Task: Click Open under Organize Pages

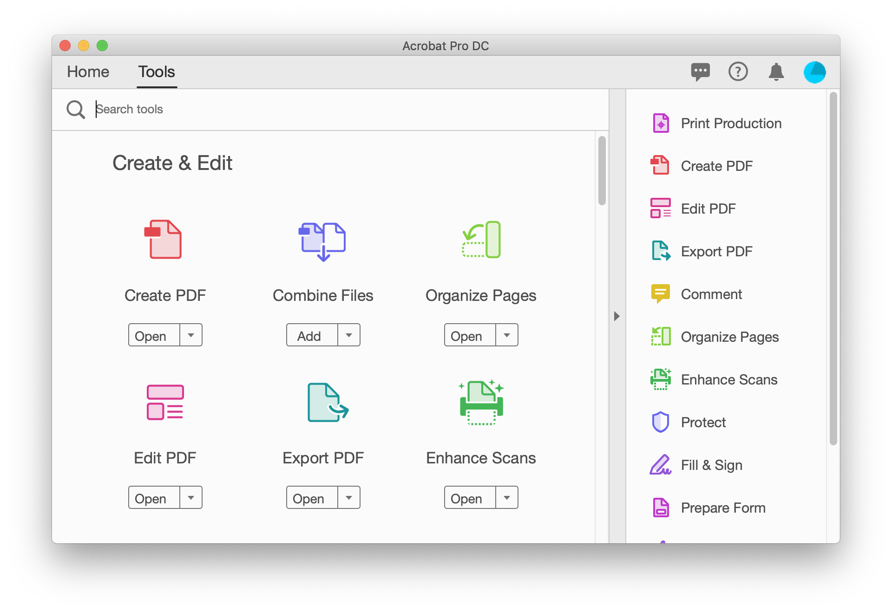Action: pos(470,335)
